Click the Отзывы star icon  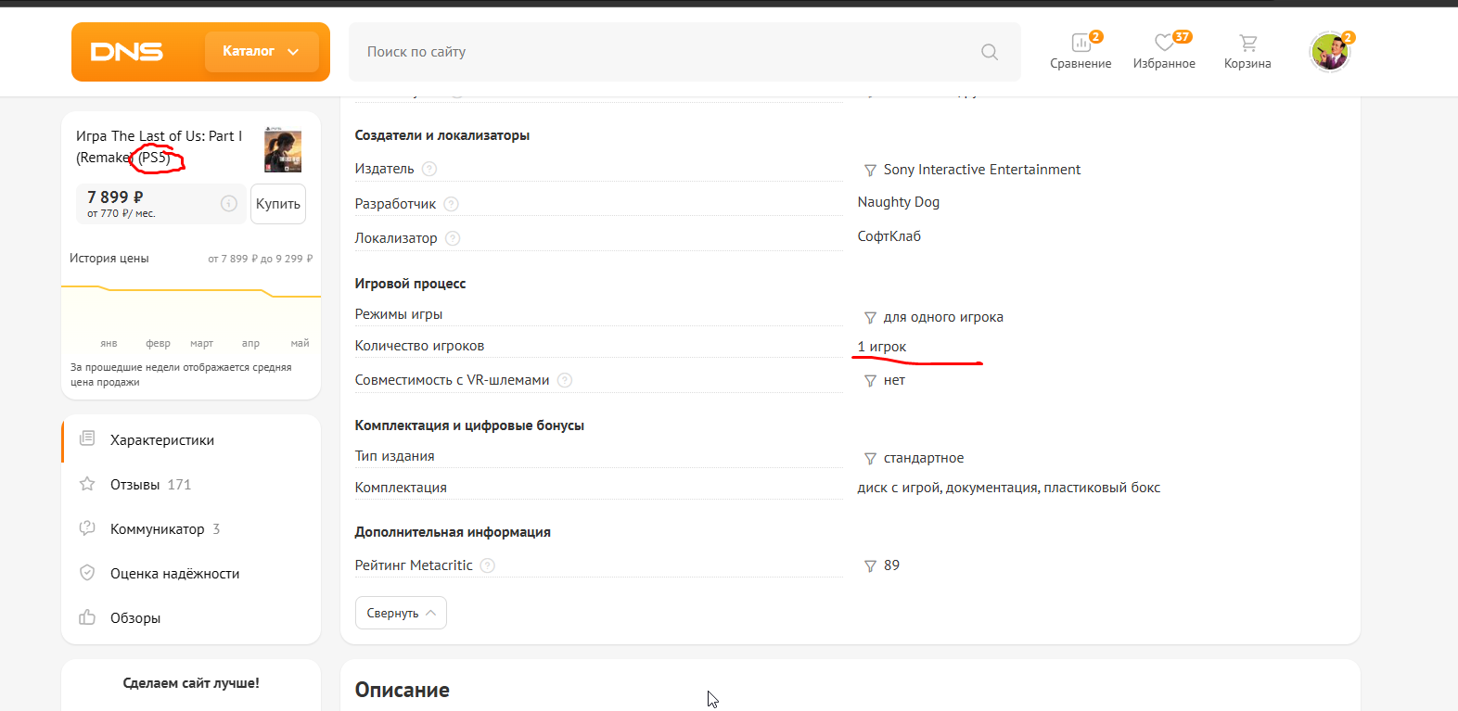tap(87, 484)
